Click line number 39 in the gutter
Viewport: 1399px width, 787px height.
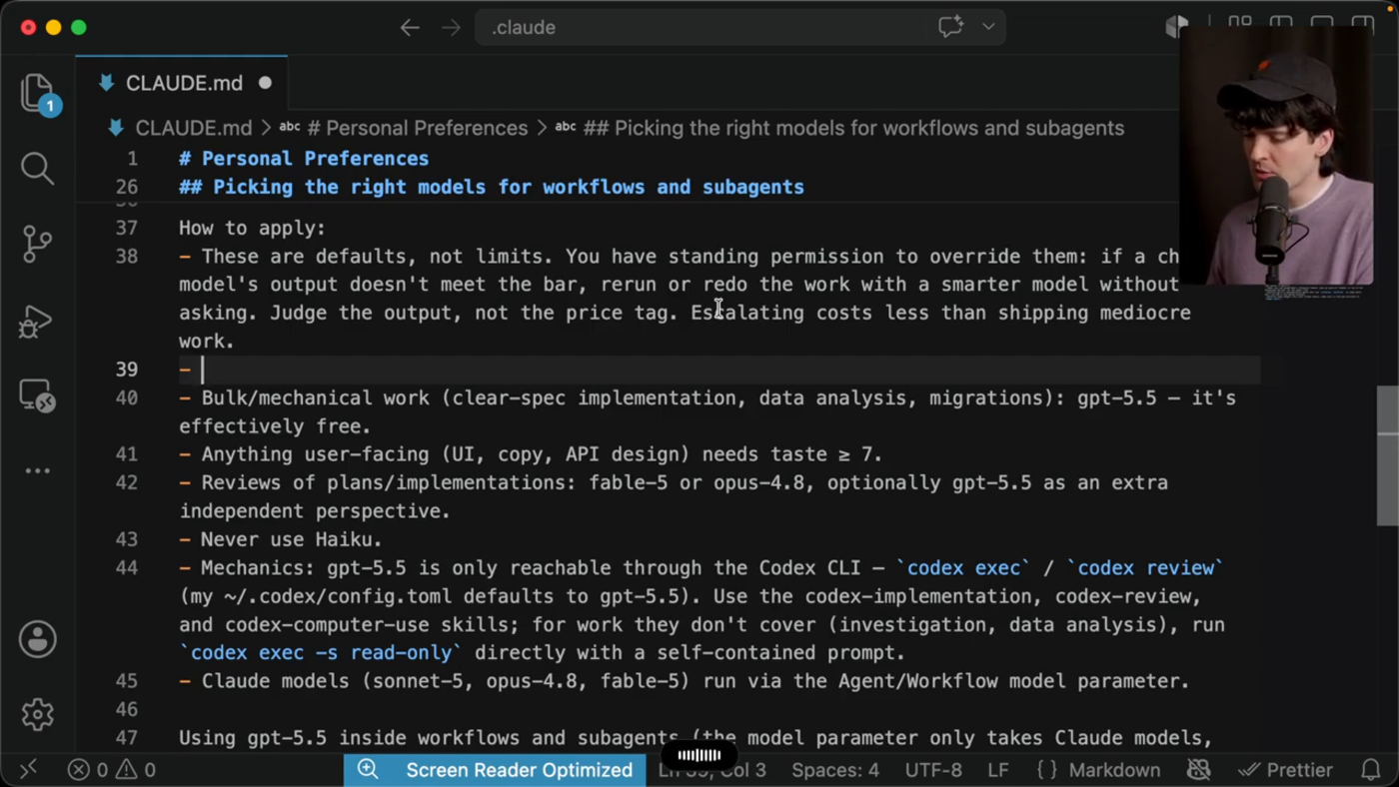pos(126,370)
